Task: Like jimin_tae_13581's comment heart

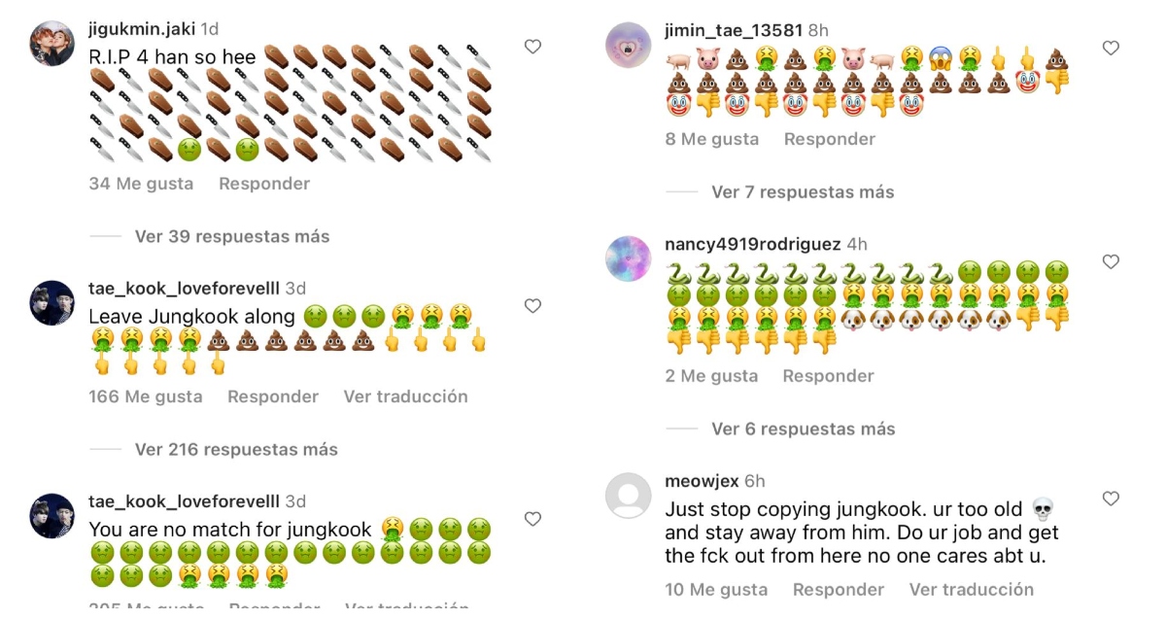Action: pos(1111,48)
